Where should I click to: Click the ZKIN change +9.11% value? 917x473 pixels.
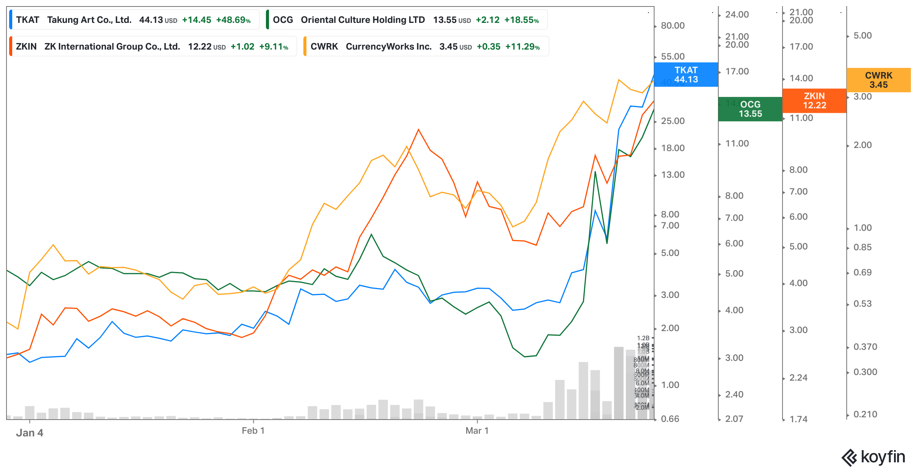[274, 47]
